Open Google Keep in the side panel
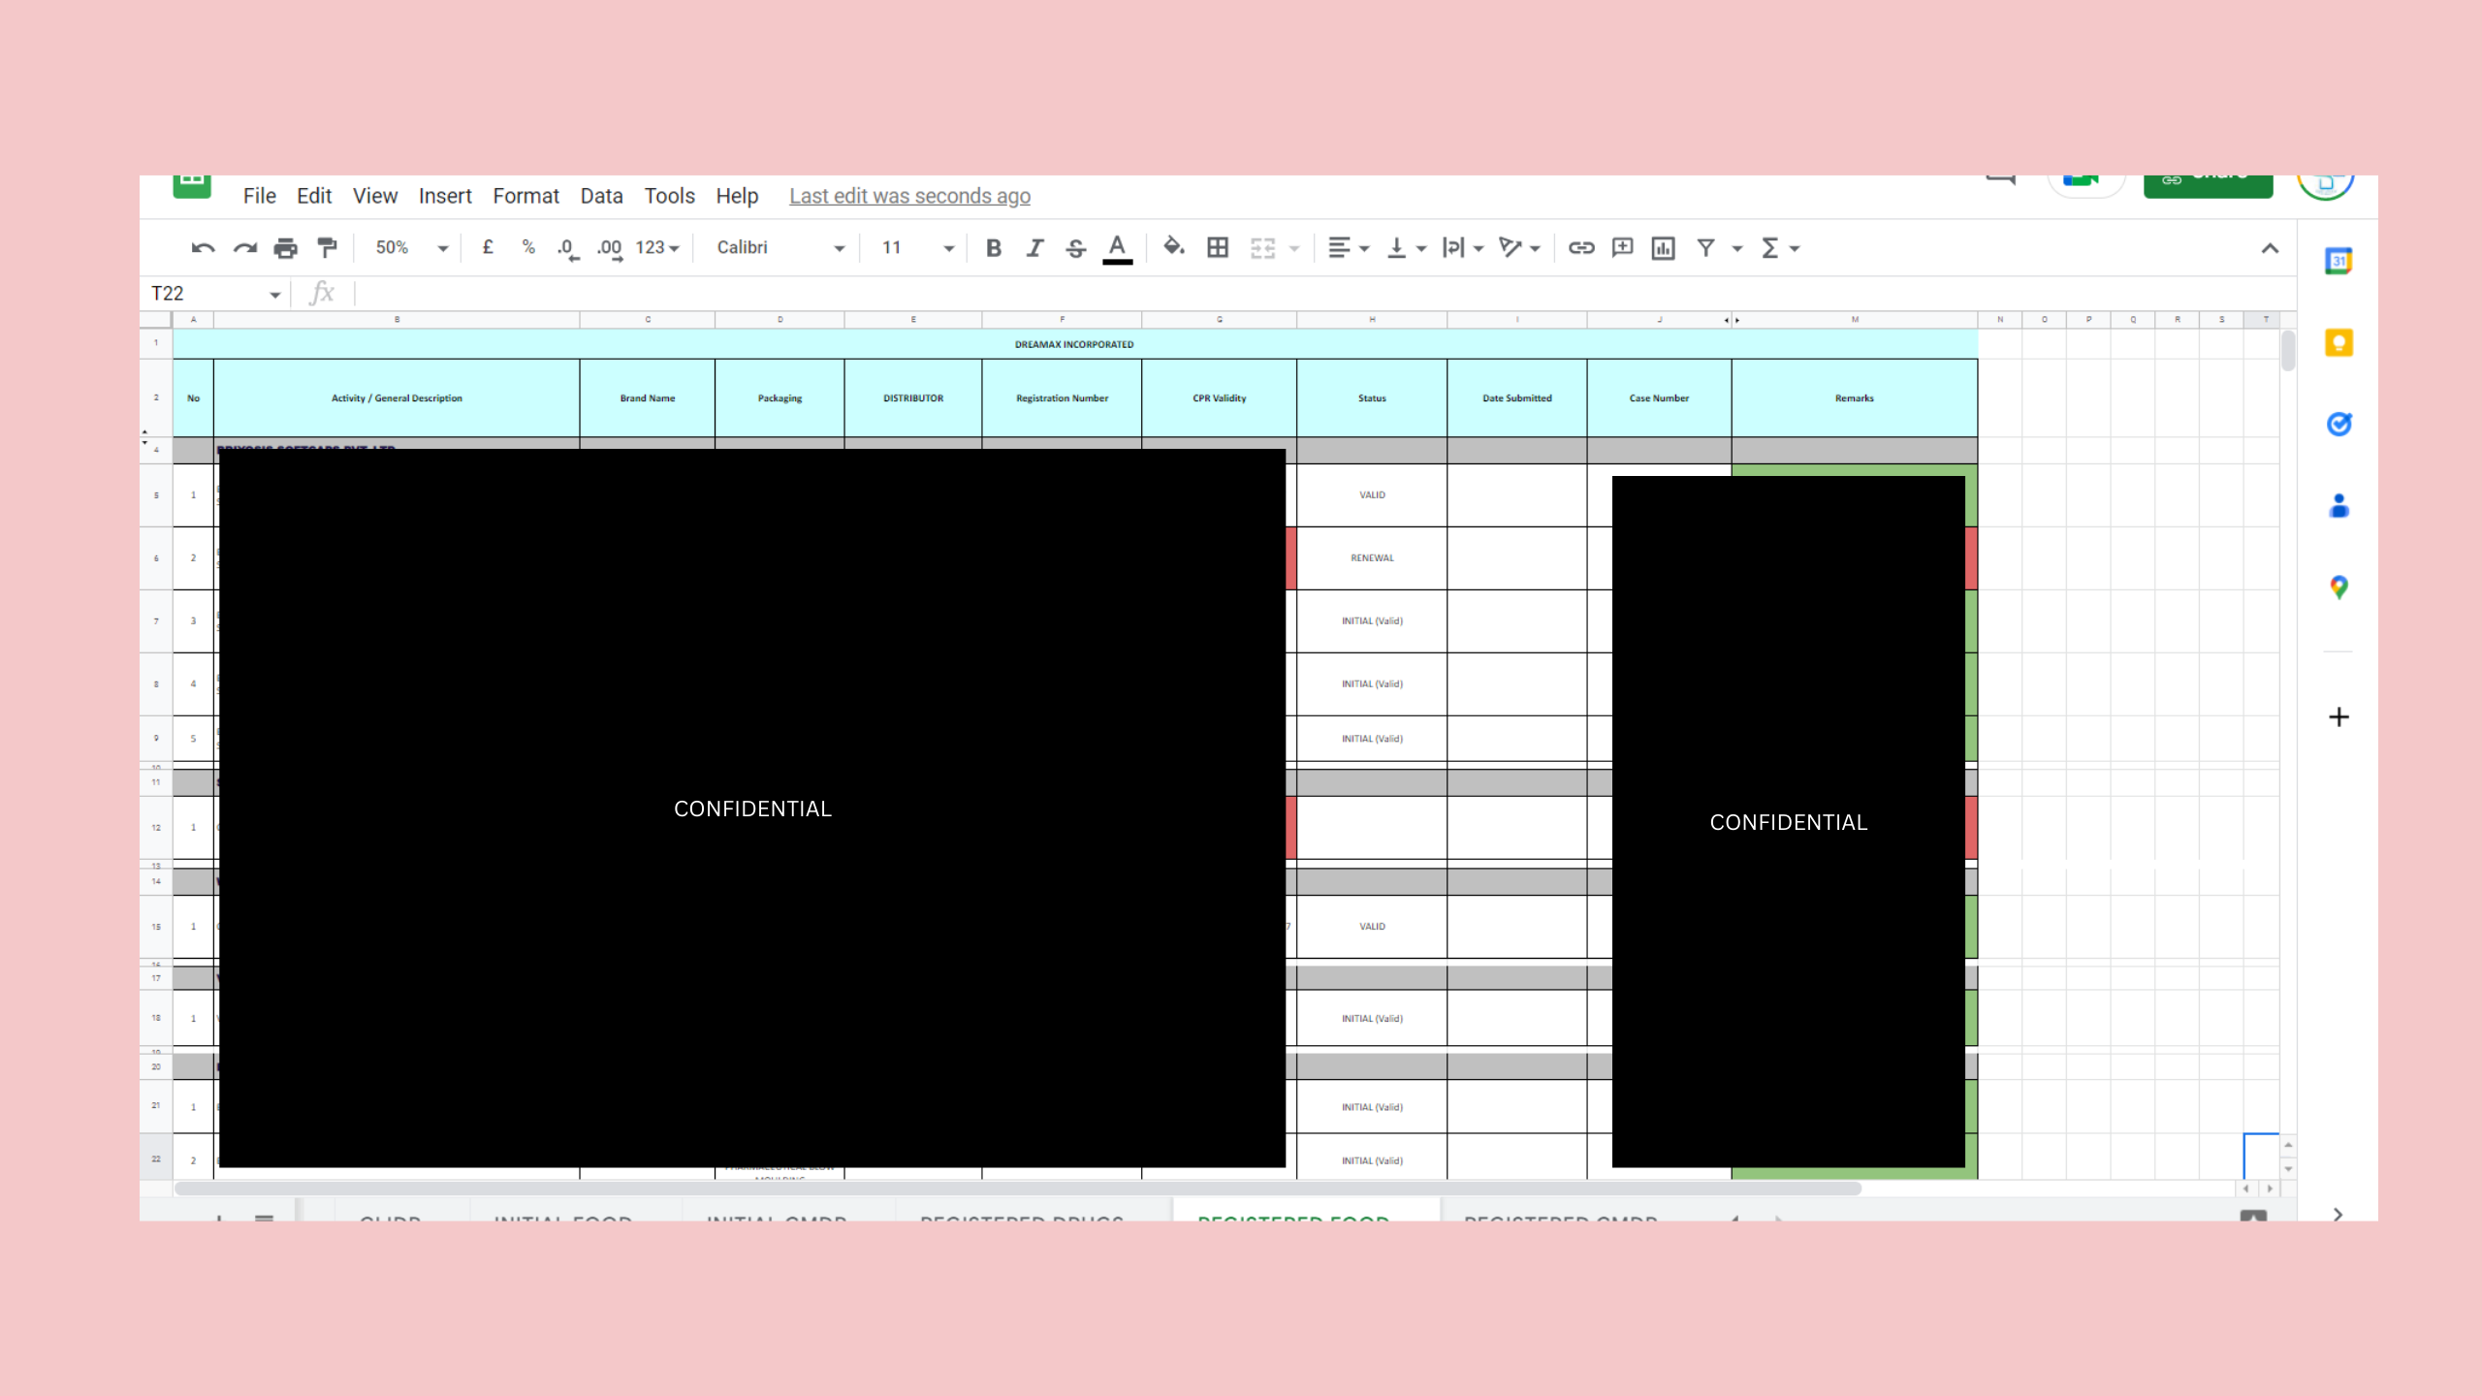The image size is (2482, 1396). 2339,341
